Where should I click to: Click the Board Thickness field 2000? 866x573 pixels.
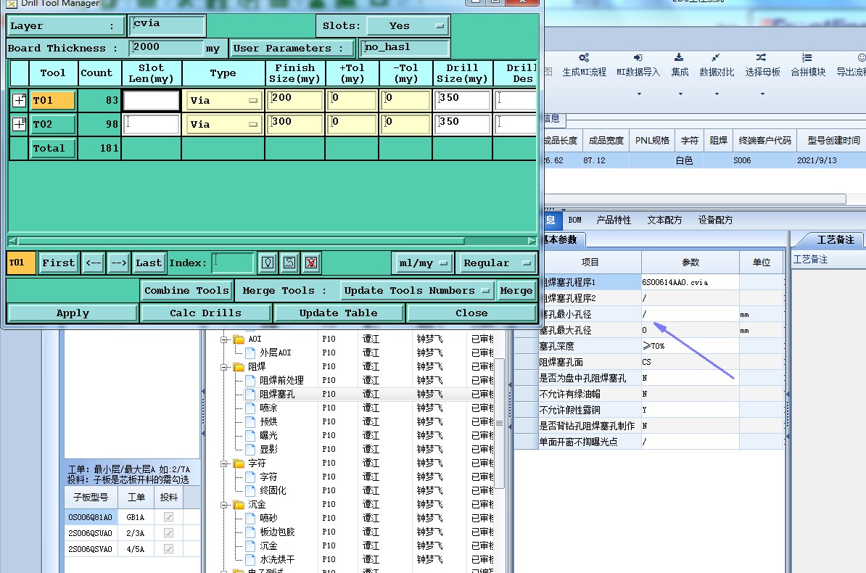(165, 48)
